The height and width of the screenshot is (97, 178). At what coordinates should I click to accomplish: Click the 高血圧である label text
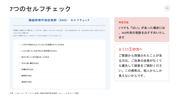[27, 82]
